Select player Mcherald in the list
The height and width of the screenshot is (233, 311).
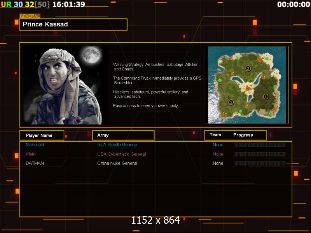[x=35, y=145]
